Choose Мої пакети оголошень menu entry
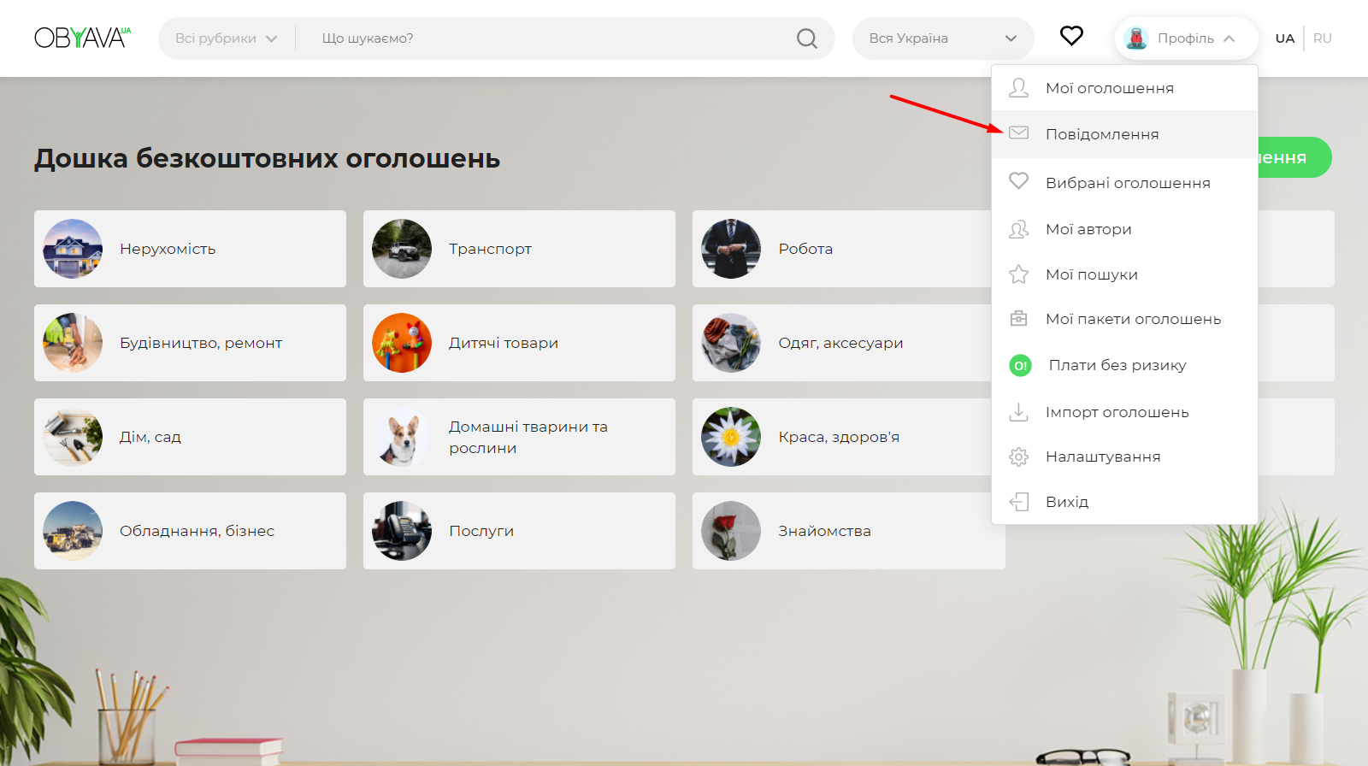 point(1132,319)
